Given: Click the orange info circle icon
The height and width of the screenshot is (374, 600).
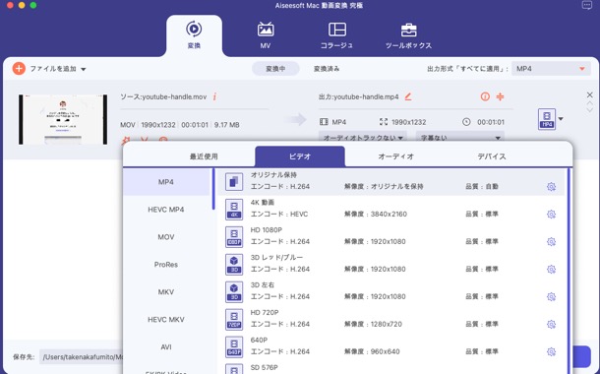Looking at the screenshot, I should pyautogui.click(x=485, y=96).
